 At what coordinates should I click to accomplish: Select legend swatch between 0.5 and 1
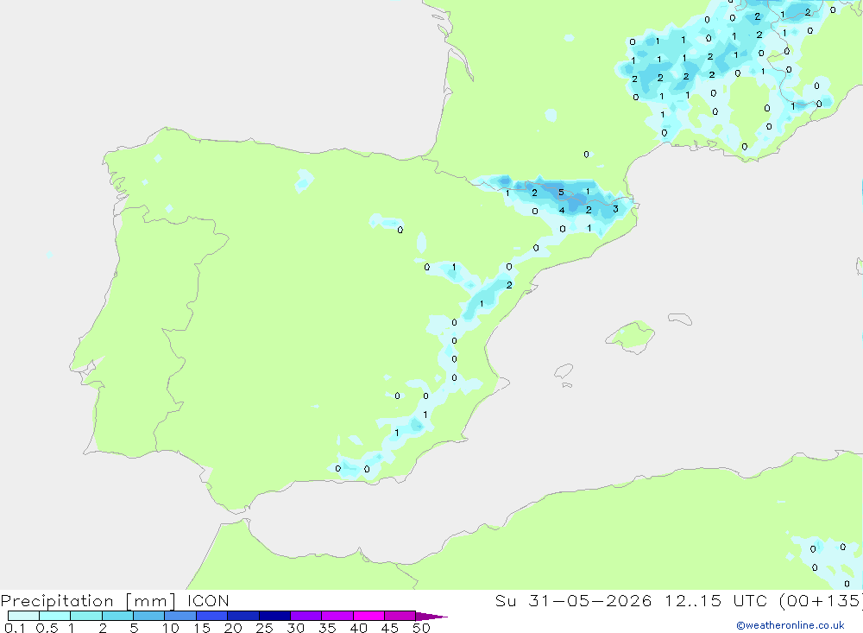[x=54, y=616]
